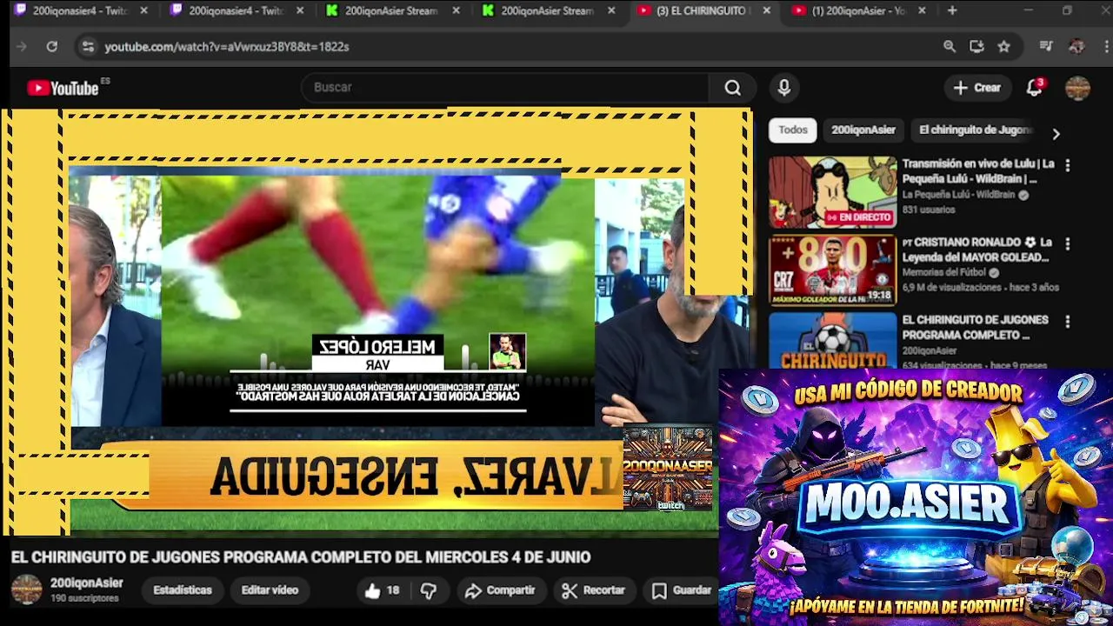The image size is (1113, 626).
Task: Click the Compartir share button
Action: (500, 590)
